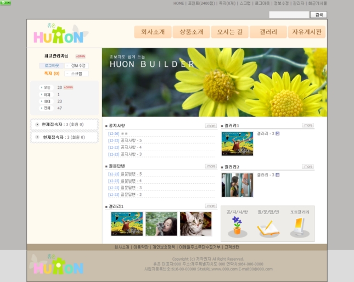Expand the 질문답변 list with more
Viewport: 354px width, 282px height.
211,166
